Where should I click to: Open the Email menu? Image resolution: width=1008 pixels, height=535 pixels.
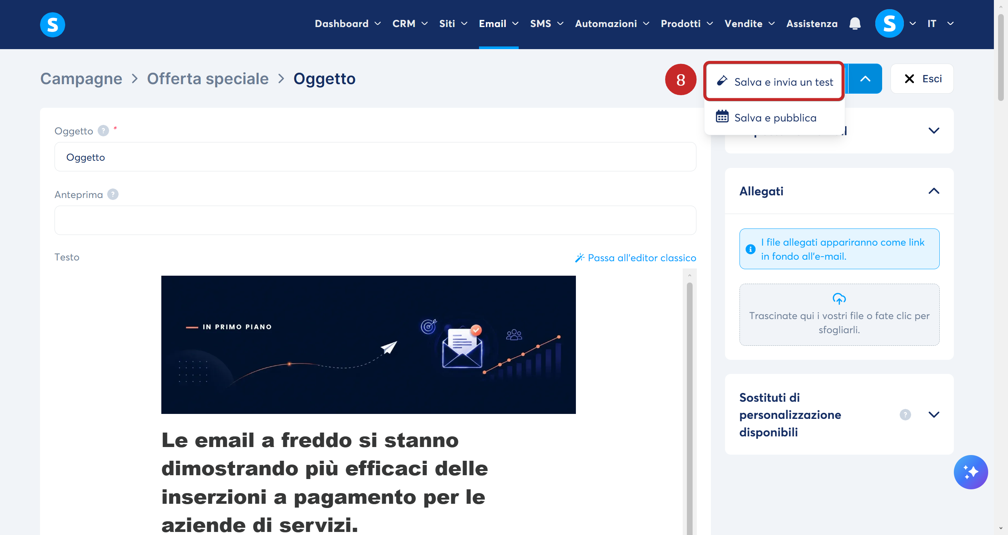[x=498, y=24]
